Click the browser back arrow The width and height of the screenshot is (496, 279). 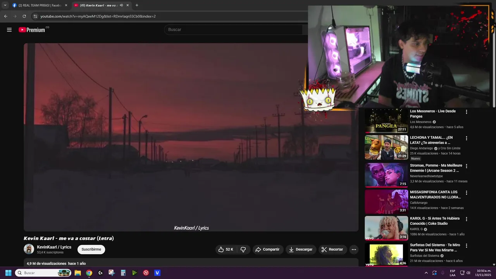[x=5, y=16]
